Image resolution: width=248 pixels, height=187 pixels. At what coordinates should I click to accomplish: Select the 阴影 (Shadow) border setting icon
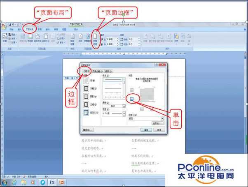[86, 97]
